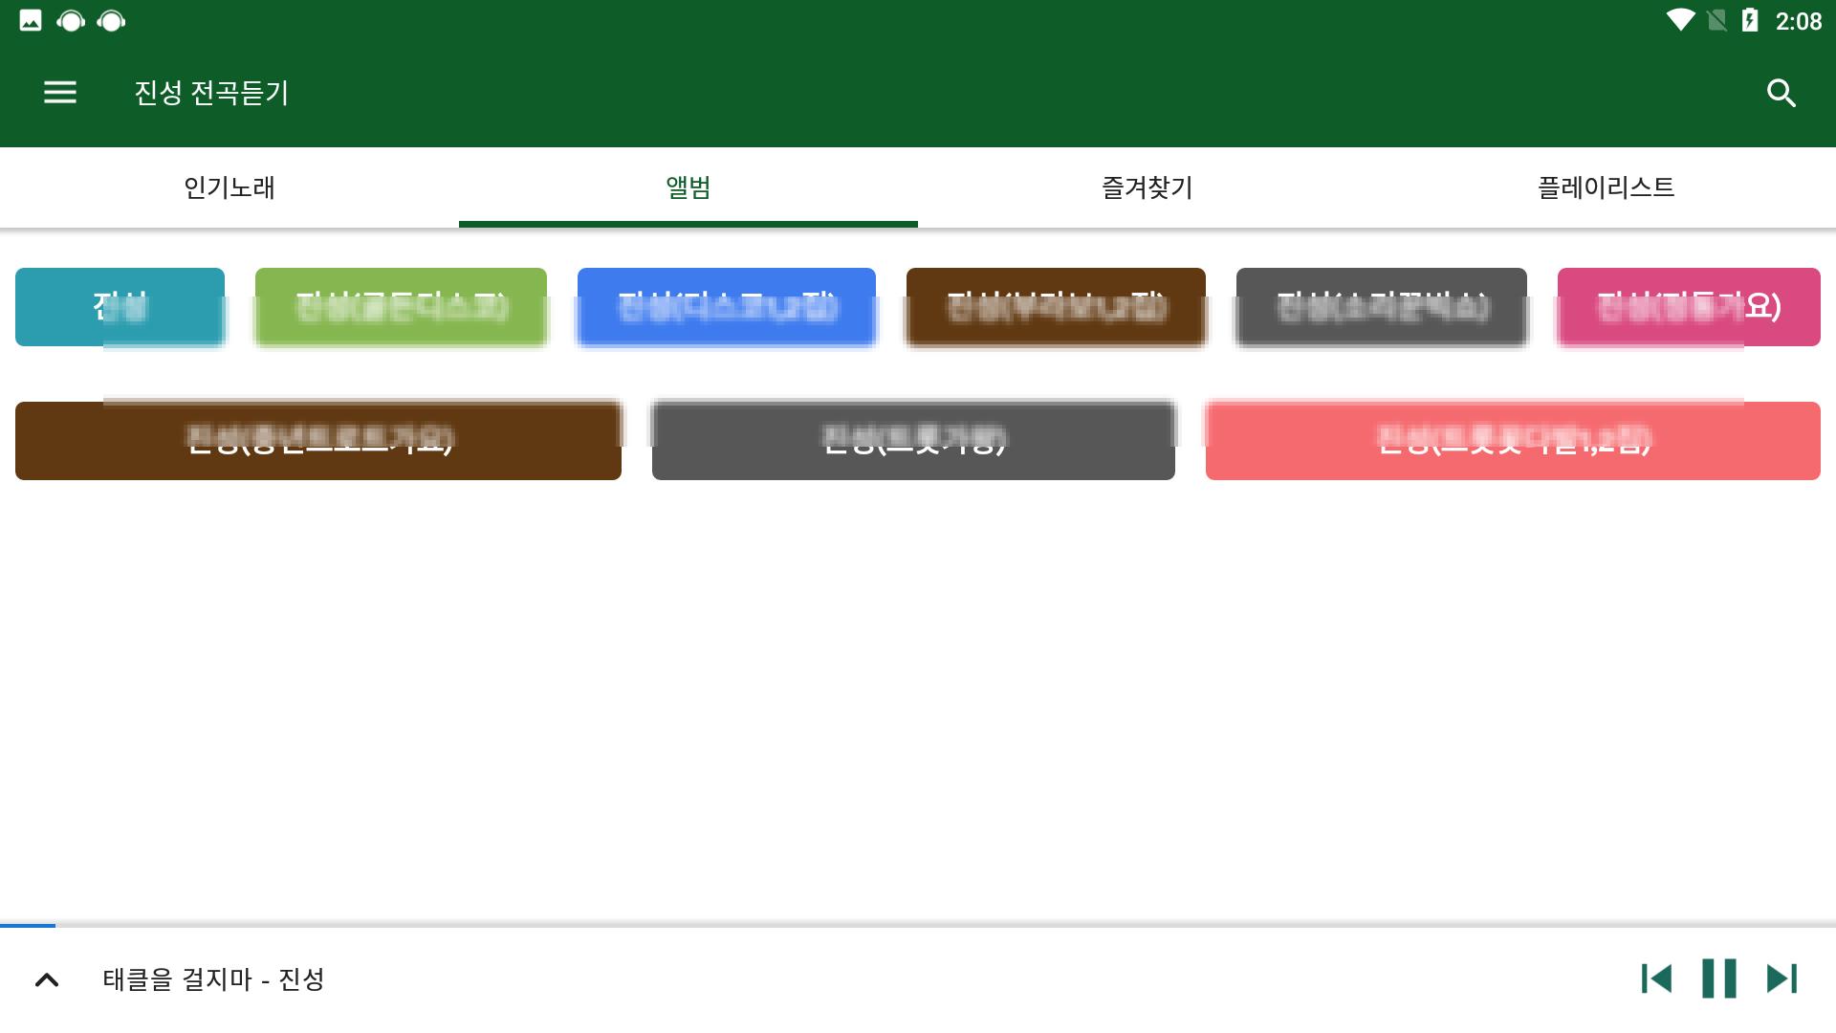Tap the song title 태클을 걸지마 - 진성

[214, 979]
